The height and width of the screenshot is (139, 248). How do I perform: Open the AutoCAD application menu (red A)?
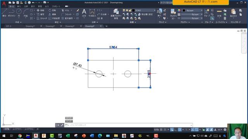pyautogui.click(x=4, y=3)
